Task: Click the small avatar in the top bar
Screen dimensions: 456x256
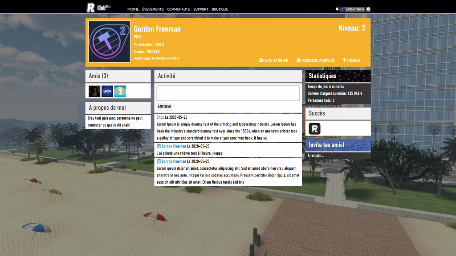Action: [342, 9]
